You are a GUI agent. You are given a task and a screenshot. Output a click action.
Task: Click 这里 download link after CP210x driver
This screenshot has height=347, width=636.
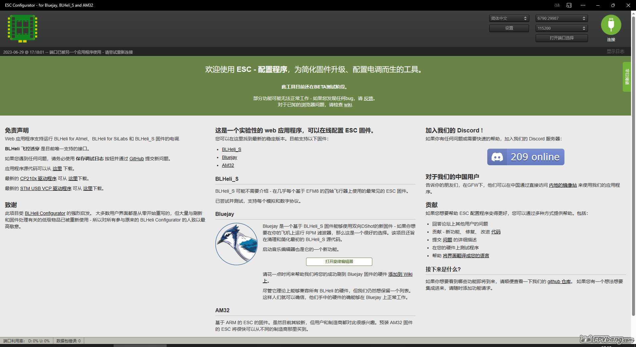point(73,178)
